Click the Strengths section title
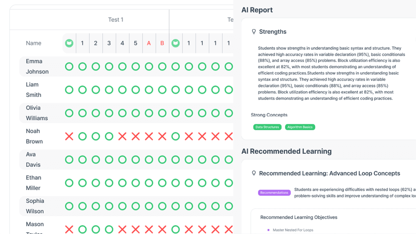Image resolution: width=416 pixels, height=234 pixels. tap(273, 32)
